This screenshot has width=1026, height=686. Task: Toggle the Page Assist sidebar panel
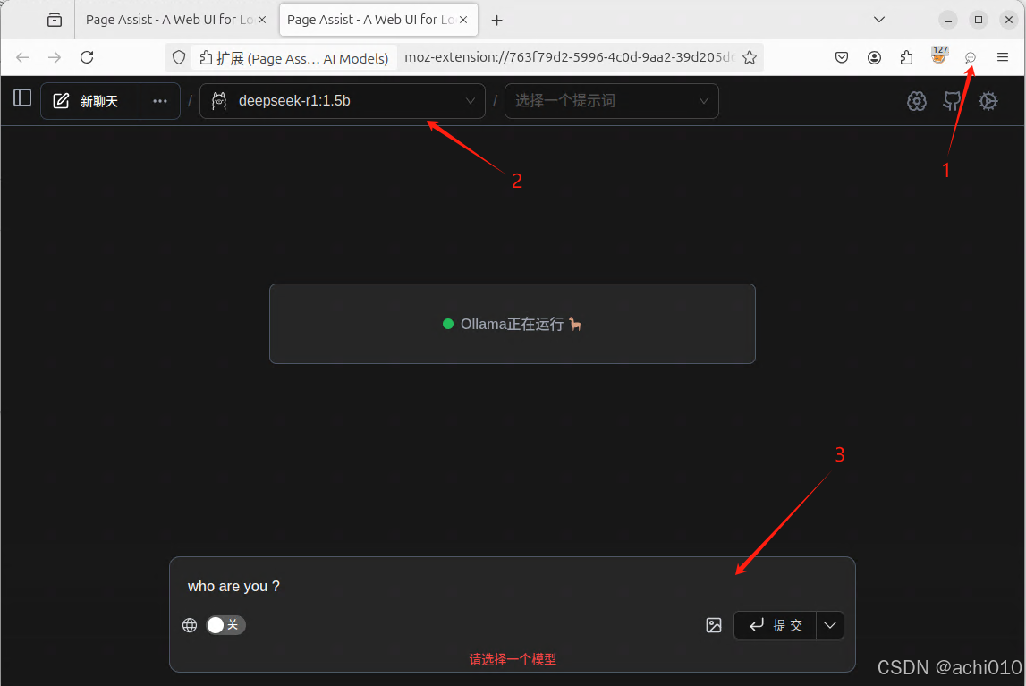(22, 98)
